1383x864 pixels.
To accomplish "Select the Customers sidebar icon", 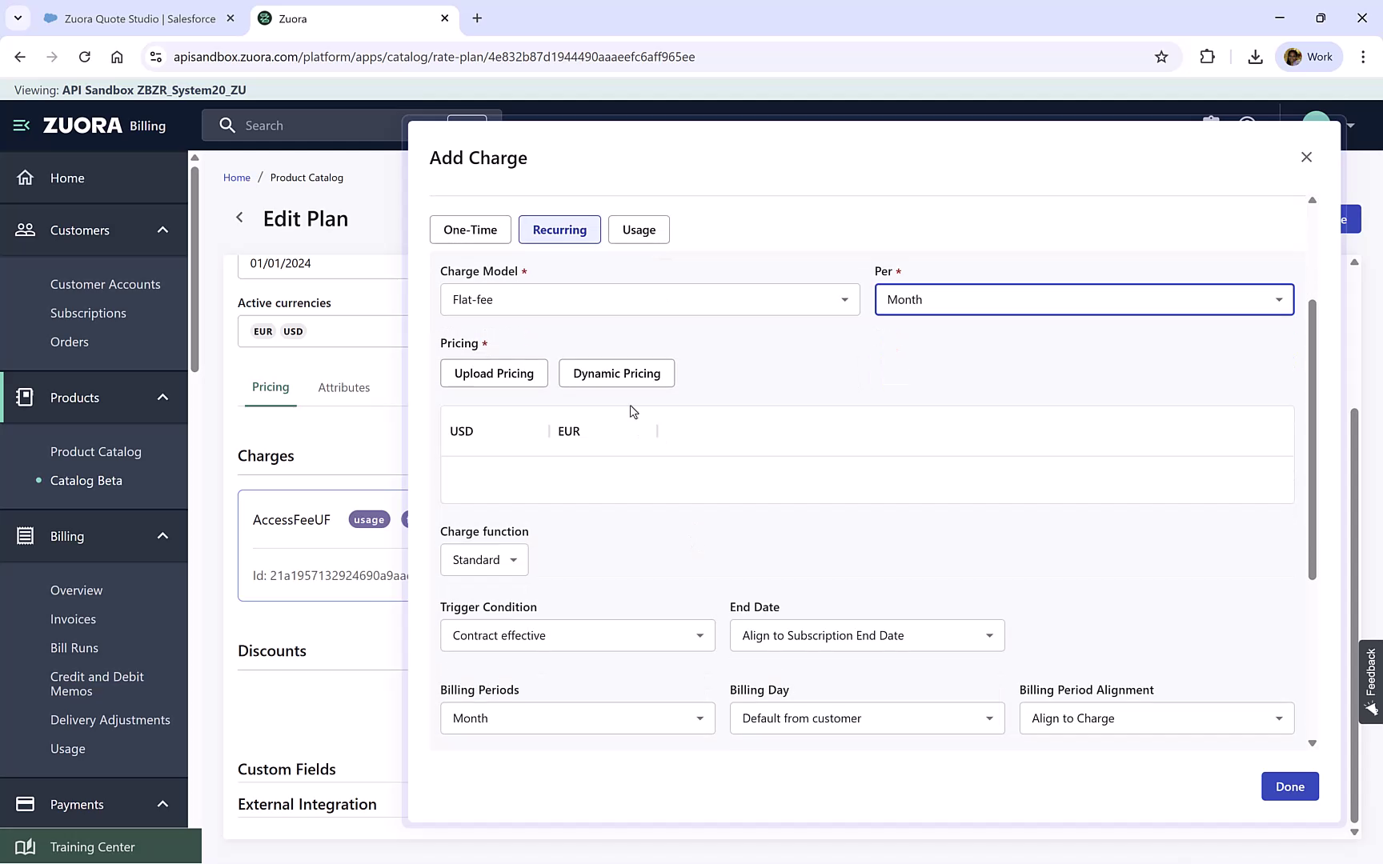I will click(x=26, y=230).
